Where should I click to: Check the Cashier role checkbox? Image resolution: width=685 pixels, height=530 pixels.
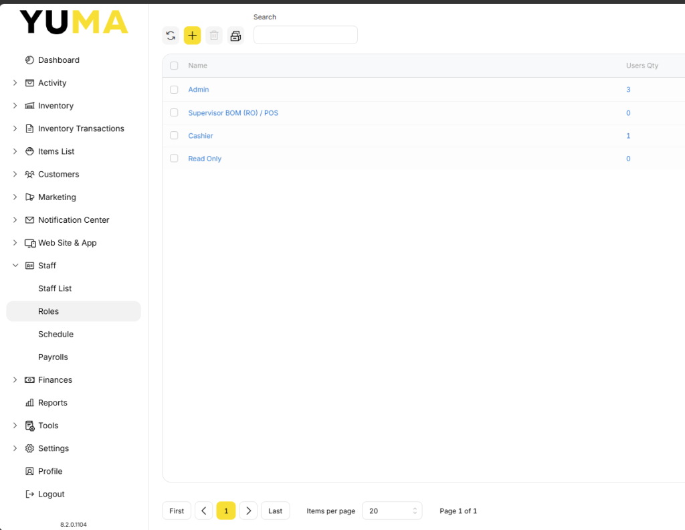[174, 135]
